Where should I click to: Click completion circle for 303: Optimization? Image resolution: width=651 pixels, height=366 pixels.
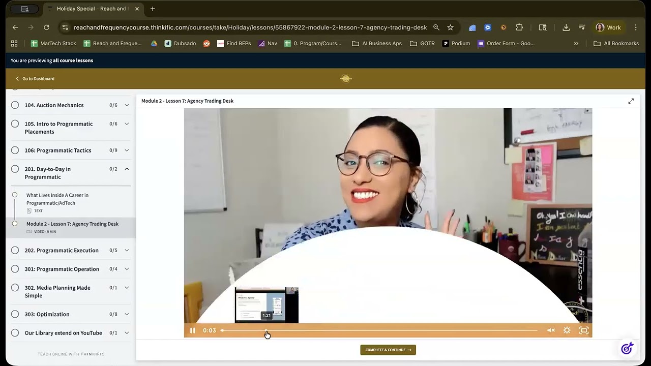pyautogui.click(x=15, y=314)
